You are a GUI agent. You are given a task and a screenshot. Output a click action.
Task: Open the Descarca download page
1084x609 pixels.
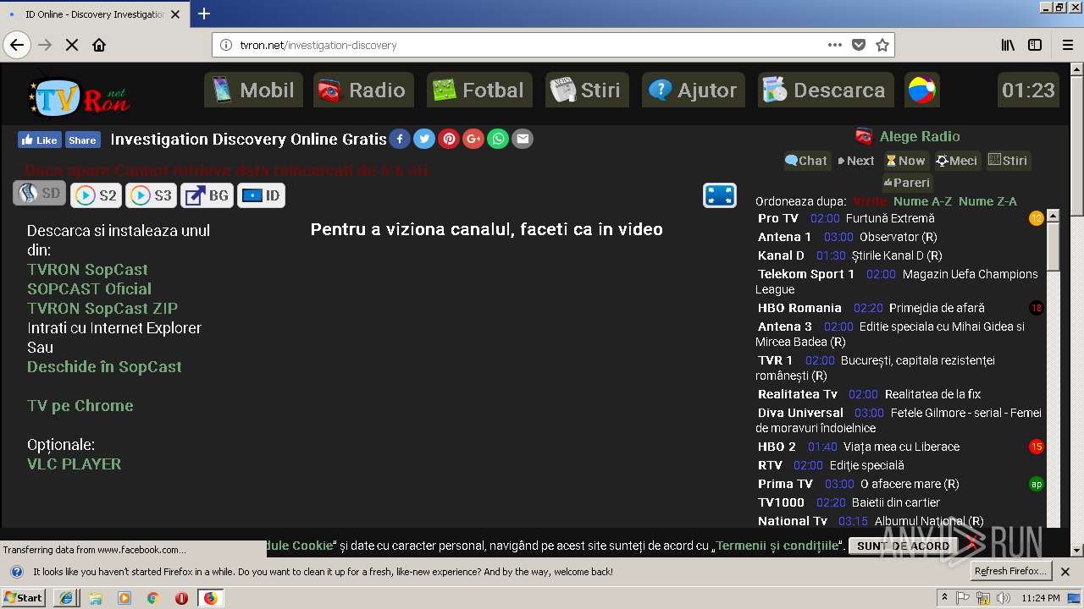(x=825, y=90)
